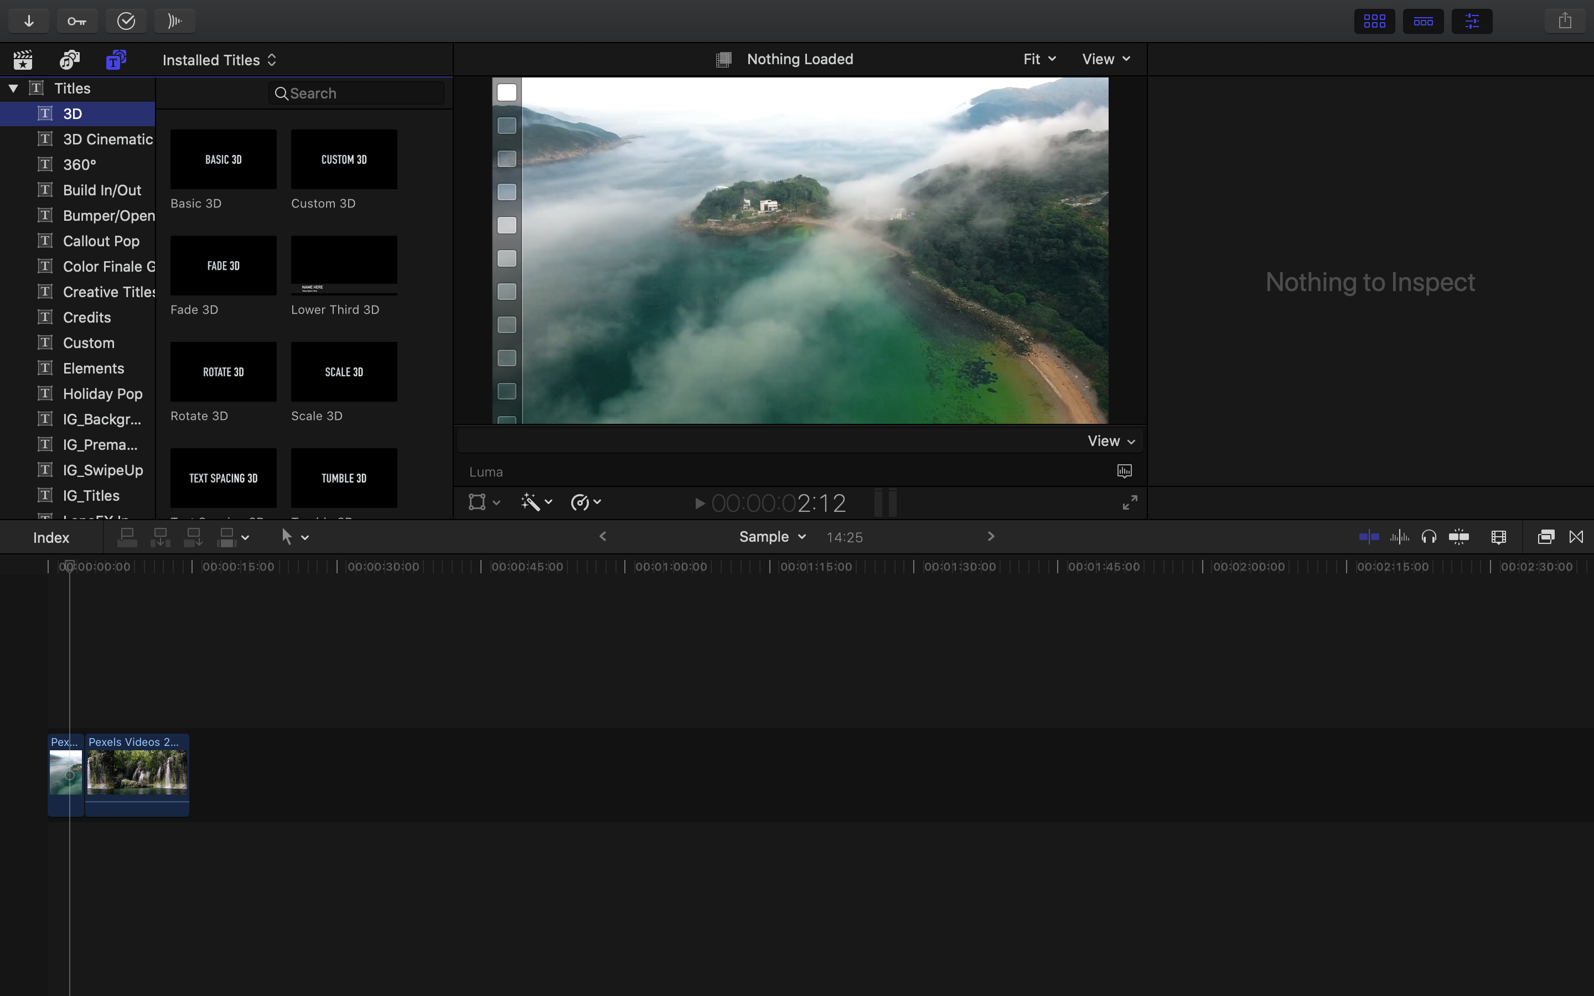Open the Fit zoom dropdown above the viewer
The image size is (1594, 996).
click(x=1038, y=59)
